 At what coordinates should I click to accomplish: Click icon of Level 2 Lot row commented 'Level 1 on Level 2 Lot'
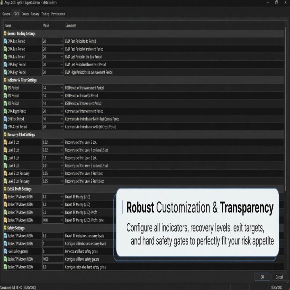coord(5,150)
